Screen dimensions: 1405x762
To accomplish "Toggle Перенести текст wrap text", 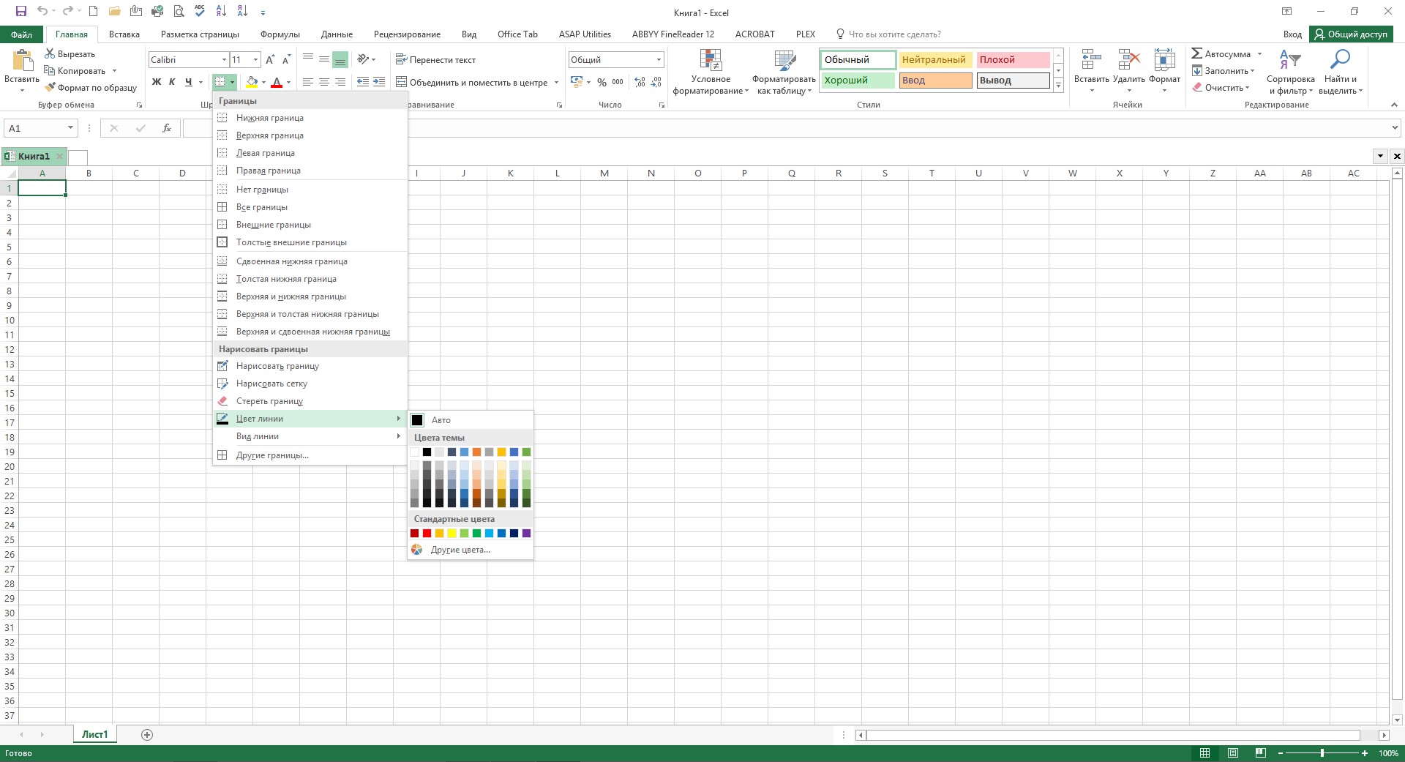I will (435, 60).
